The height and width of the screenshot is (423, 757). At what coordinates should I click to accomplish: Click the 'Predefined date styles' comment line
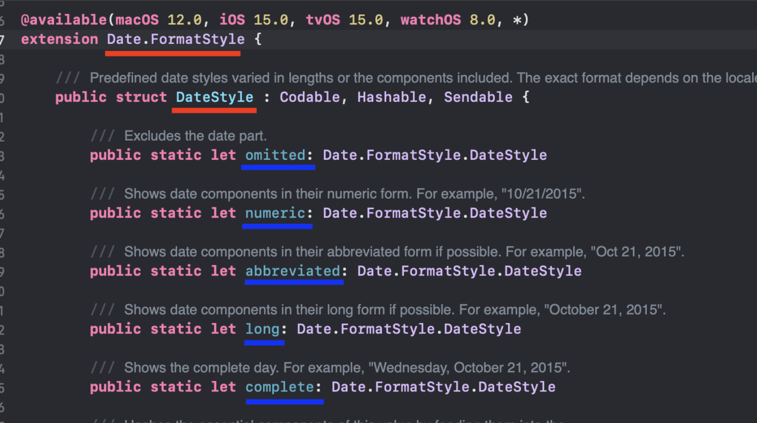406,78
